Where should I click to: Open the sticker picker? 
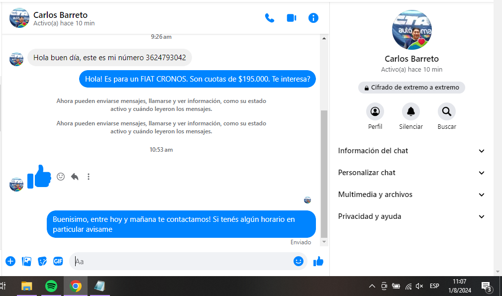coord(43,261)
